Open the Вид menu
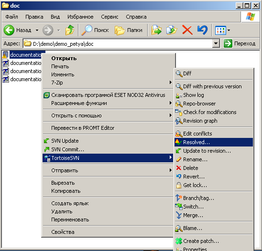262x251 pixels. click(55, 17)
